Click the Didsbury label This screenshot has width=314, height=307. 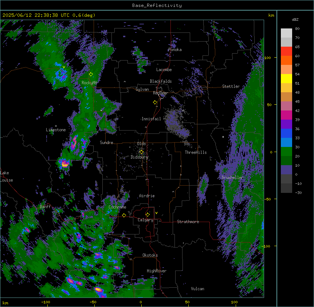140,157
